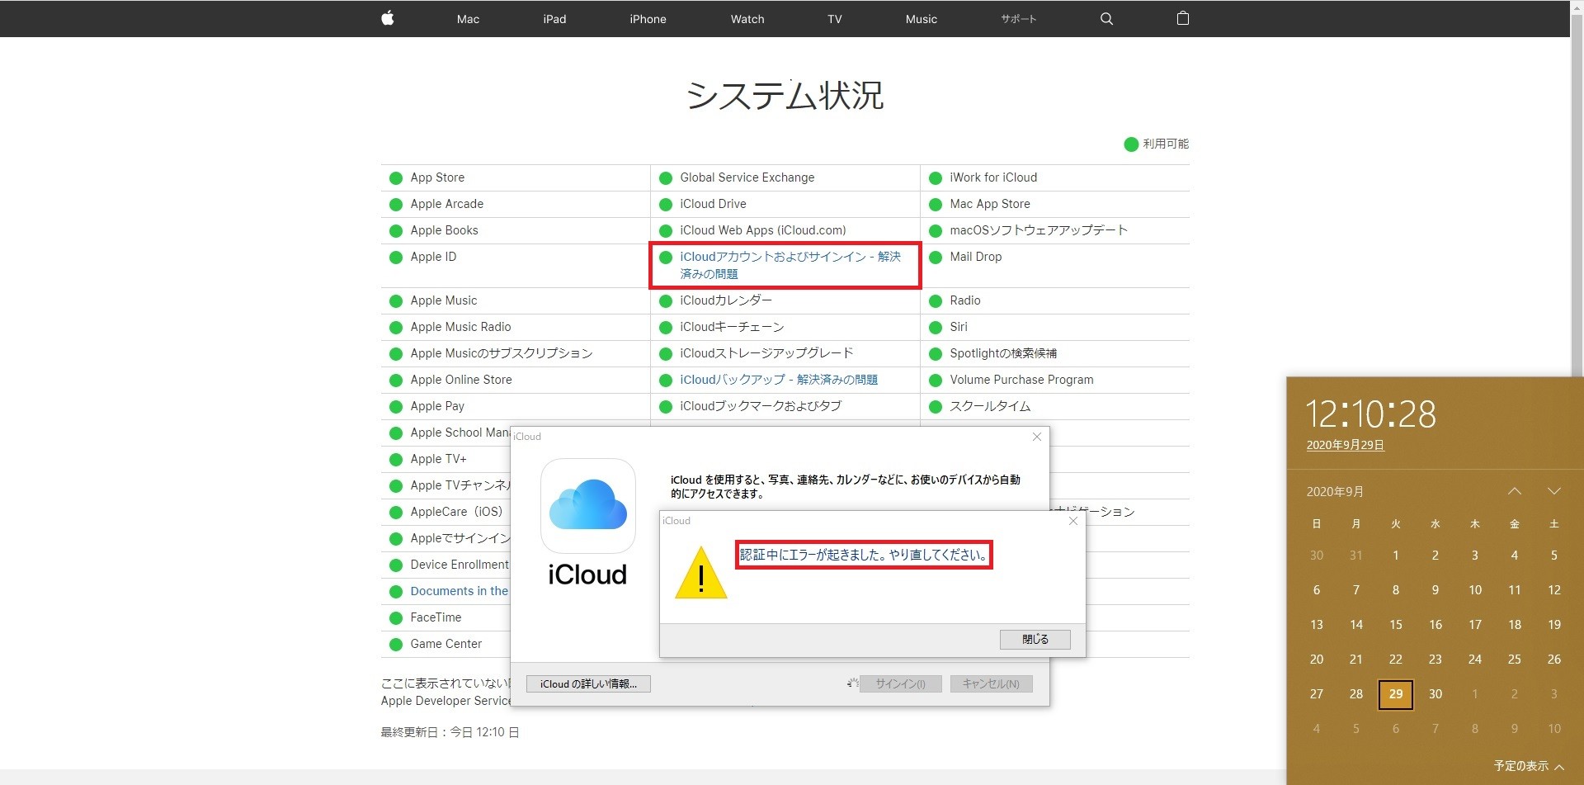Click the 閉じる button in error dialog
Viewport: 1584px width, 785px height.
pos(1035,639)
